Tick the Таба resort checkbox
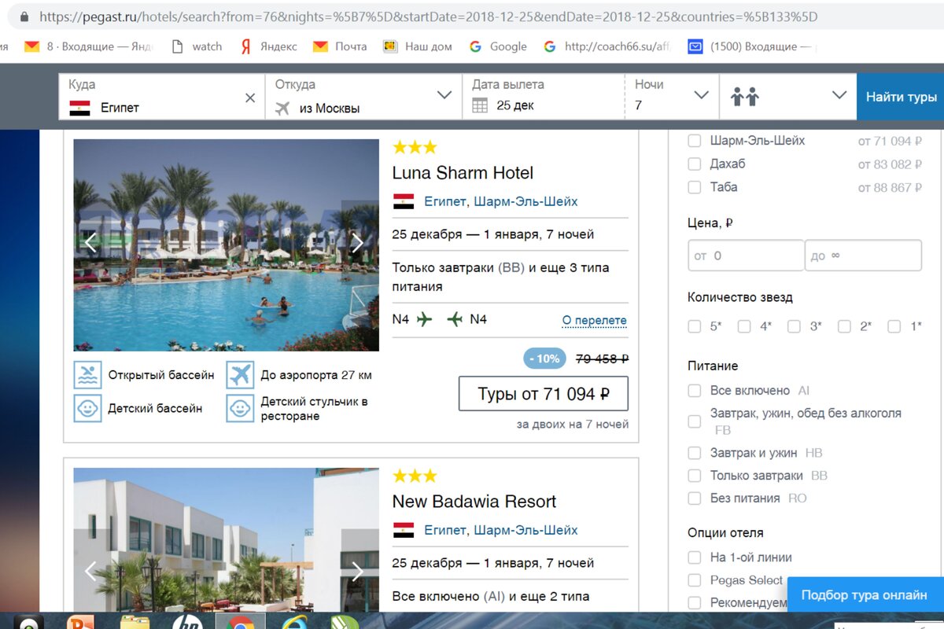This screenshot has height=629, width=944. click(x=695, y=187)
